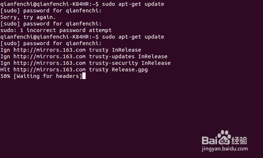Click the trusty-security InRelease text
This screenshot has width=263, height=158.
(x=130, y=63)
